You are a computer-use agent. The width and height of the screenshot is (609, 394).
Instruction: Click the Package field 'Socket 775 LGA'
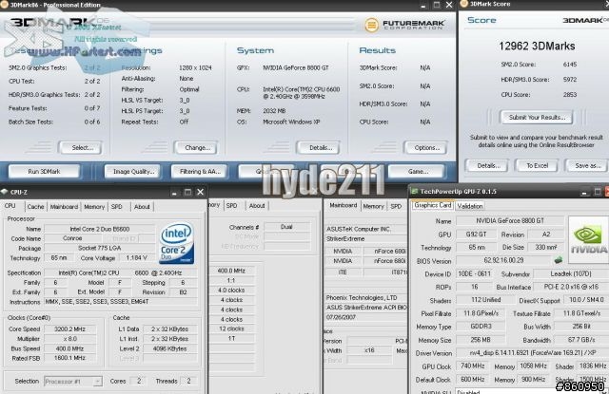pyautogui.click(x=99, y=248)
